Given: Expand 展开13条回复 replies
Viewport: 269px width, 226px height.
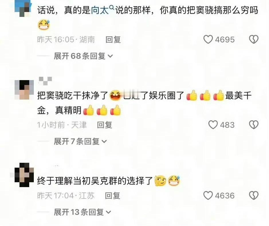Looking at the screenshot, I should [x=83, y=212].
